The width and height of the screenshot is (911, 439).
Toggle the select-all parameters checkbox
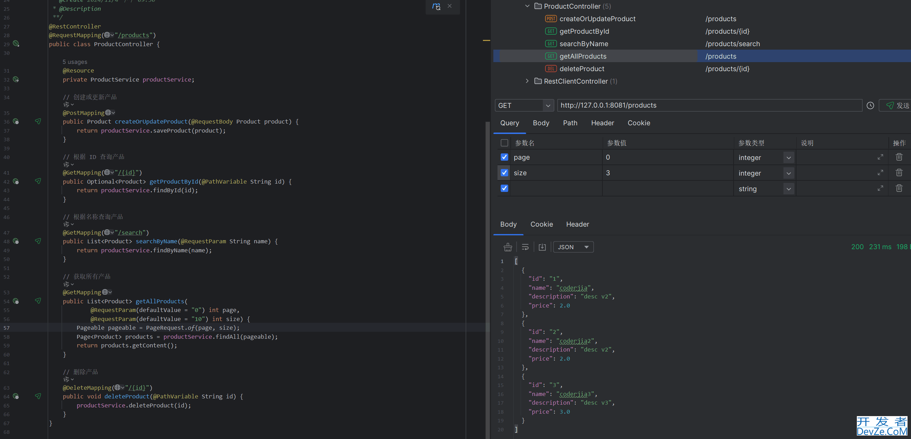point(504,143)
